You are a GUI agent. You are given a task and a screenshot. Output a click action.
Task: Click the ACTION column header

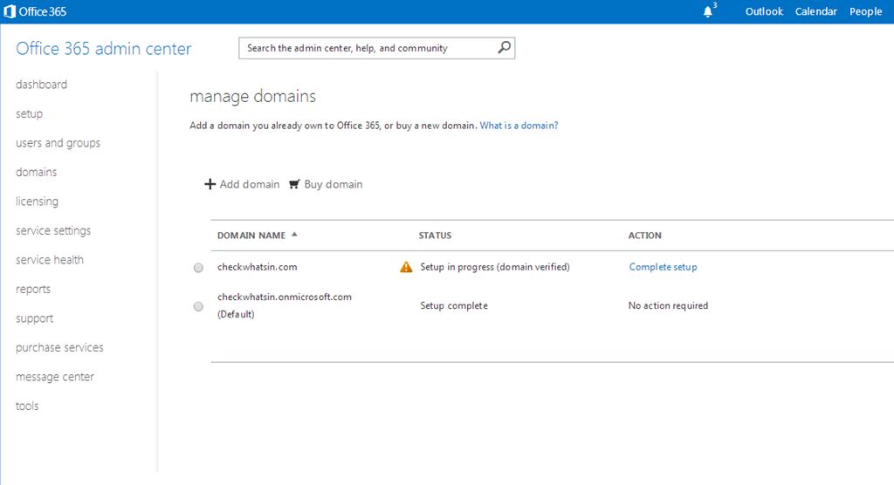tap(645, 236)
